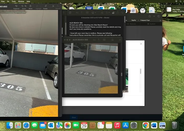Click the Inspector icon in Preview toolbar

16,6
